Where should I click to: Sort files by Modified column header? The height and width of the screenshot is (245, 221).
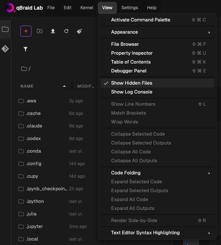pyautogui.click(x=86, y=86)
